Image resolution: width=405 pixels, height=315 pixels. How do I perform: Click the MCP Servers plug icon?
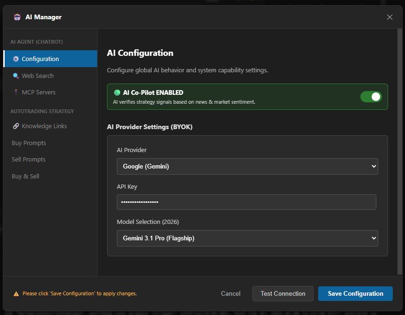pos(16,92)
